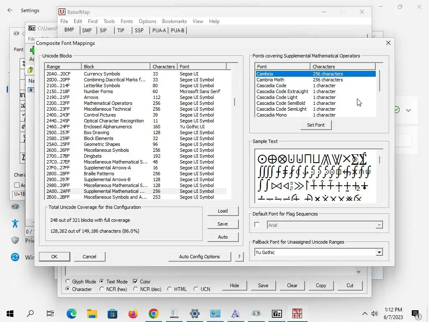Open dropdown arrow of BabelMap edit buffer
The image size is (429, 322).
tap(359, 272)
